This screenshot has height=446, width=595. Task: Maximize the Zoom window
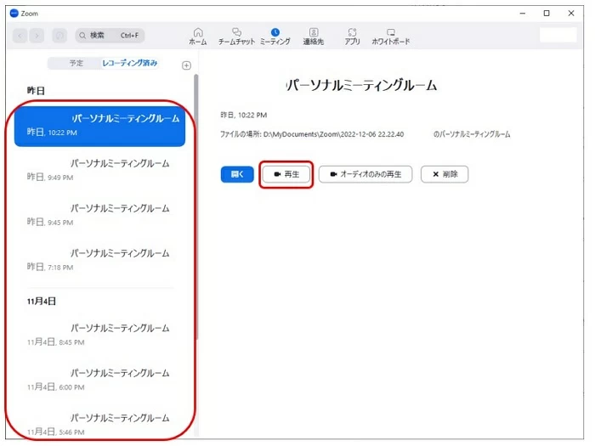pos(547,14)
